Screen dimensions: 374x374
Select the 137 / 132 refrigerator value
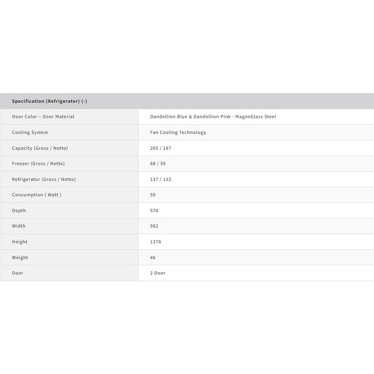pos(161,179)
